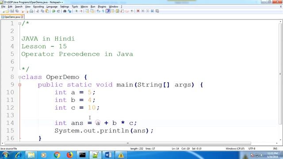Image resolution: width=283 pixels, height=159 pixels.
Task: Toggle the Monitoring eye toolbar icon
Action: point(132,11)
